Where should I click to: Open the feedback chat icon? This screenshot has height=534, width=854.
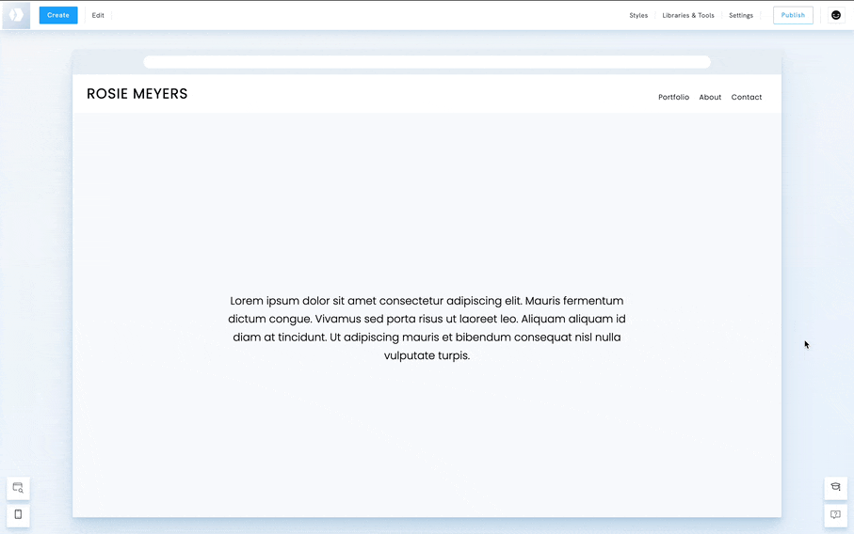(x=835, y=515)
